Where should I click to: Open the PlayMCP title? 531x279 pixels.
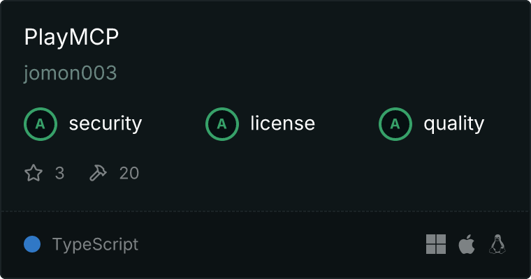coord(71,37)
